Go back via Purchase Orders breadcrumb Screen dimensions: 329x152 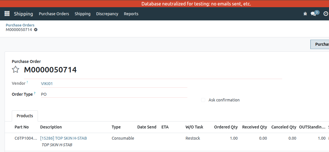point(20,25)
